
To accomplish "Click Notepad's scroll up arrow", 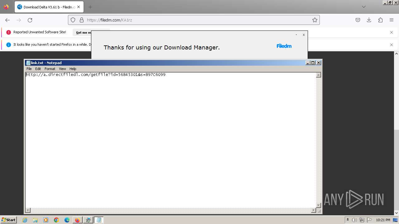I will (x=319, y=75).
